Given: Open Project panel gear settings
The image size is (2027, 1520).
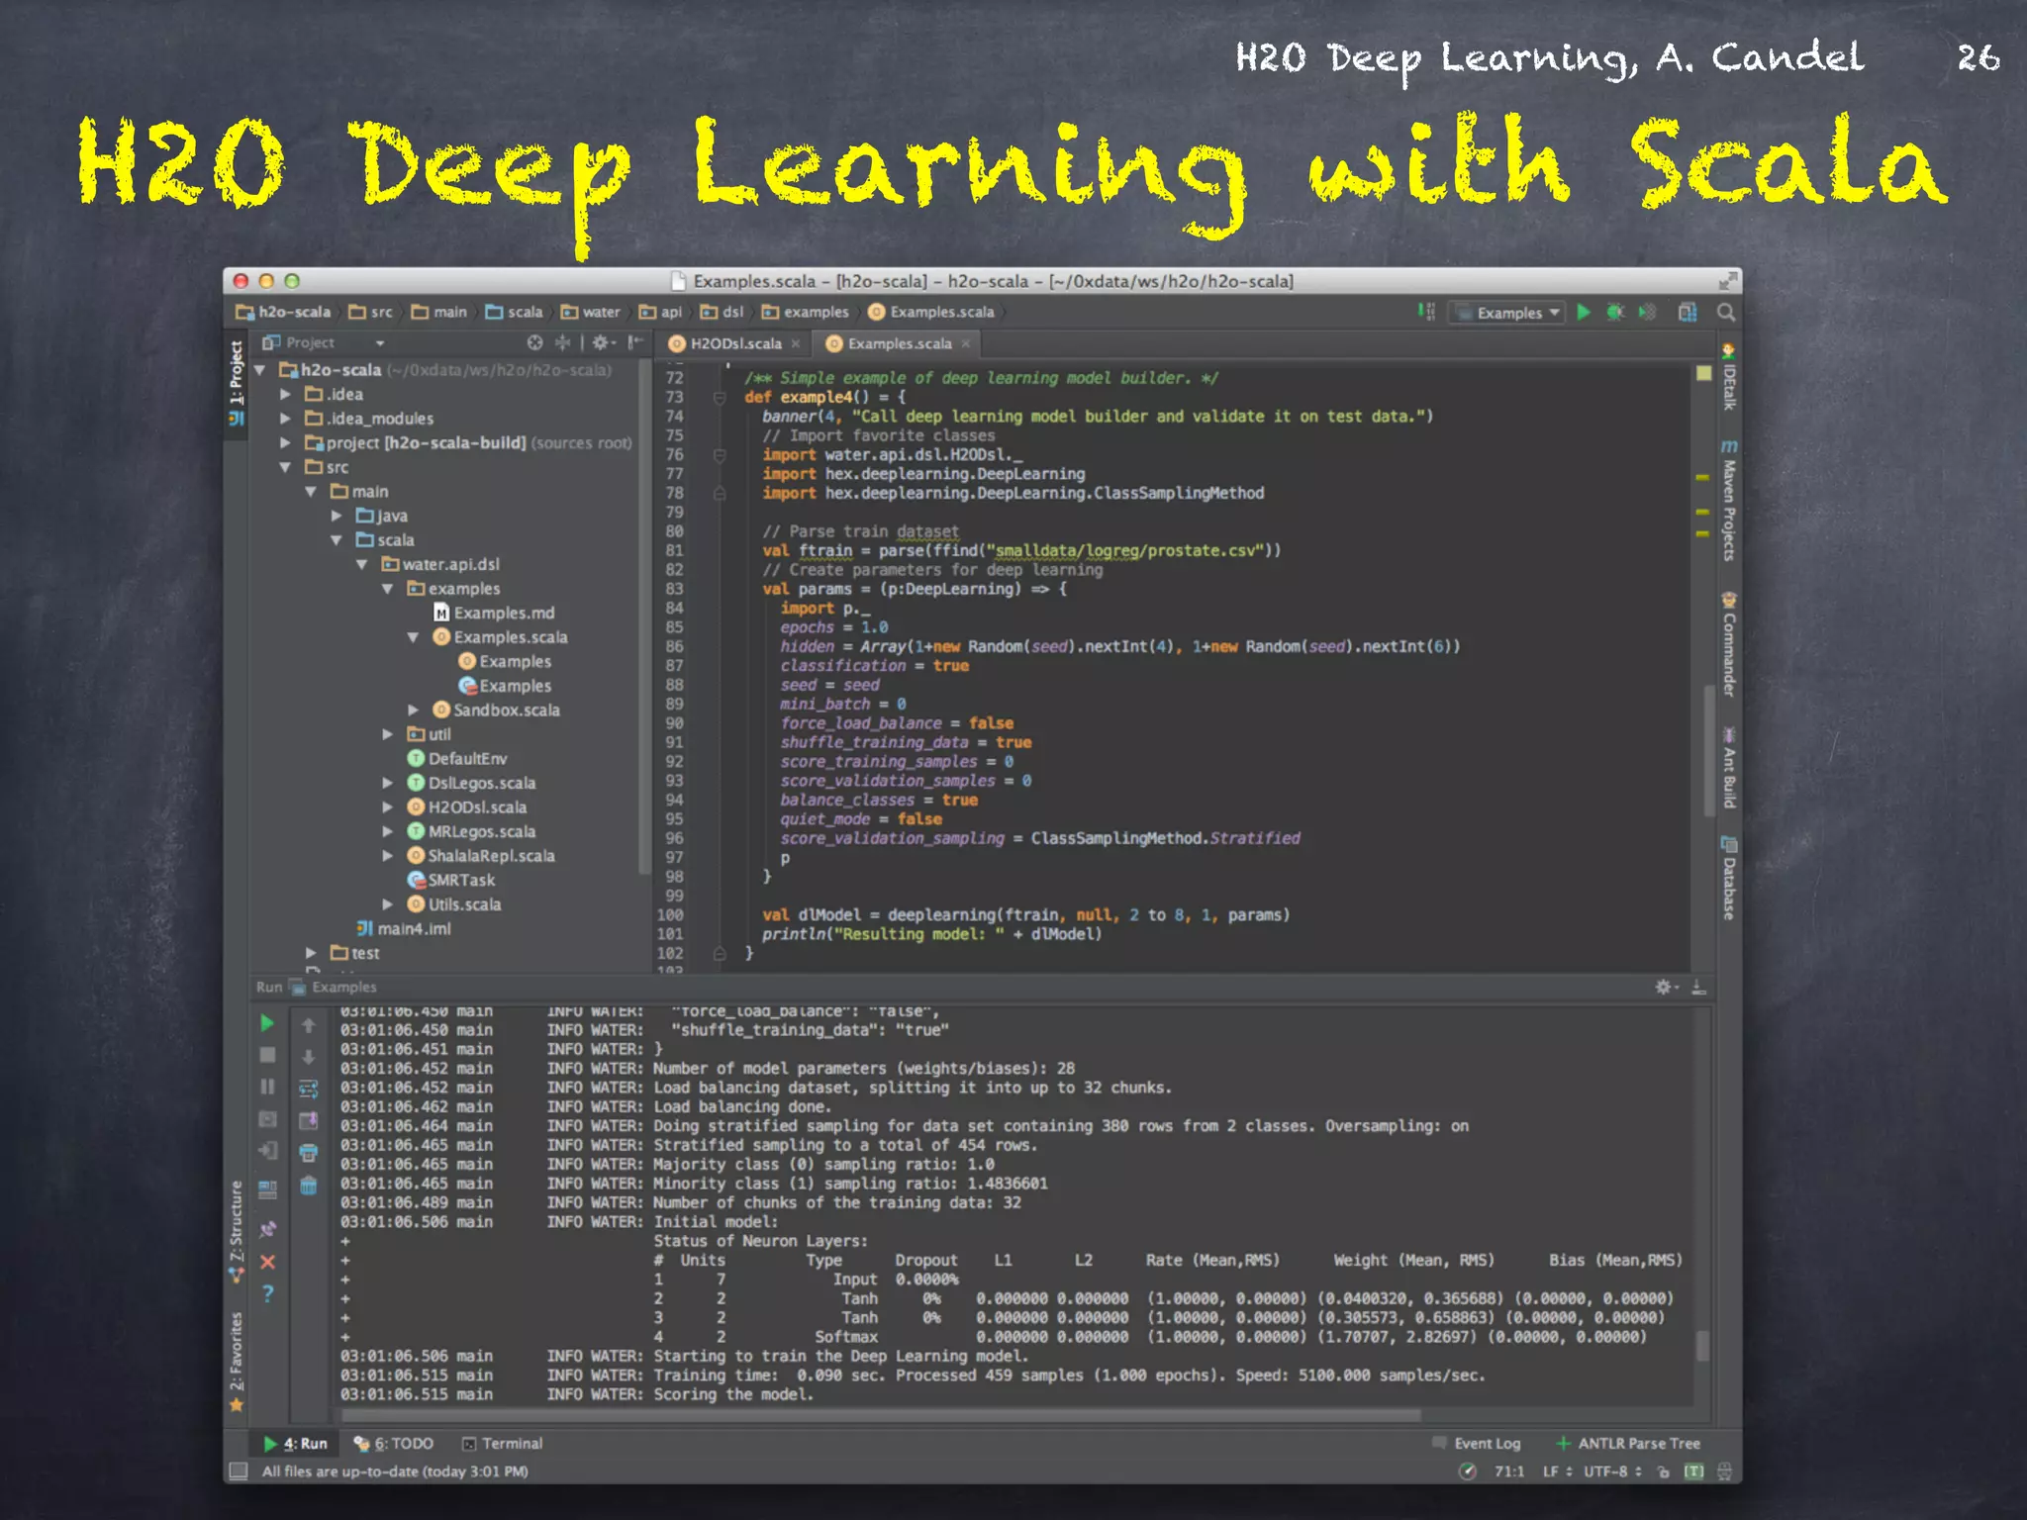Looking at the screenshot, I should point(602,342).
